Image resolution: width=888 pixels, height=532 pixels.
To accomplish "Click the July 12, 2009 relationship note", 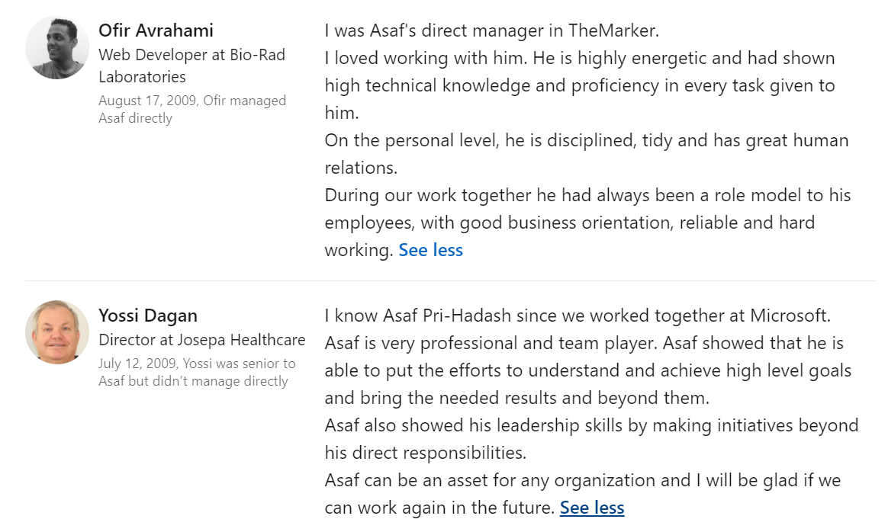I will (197, 372).
